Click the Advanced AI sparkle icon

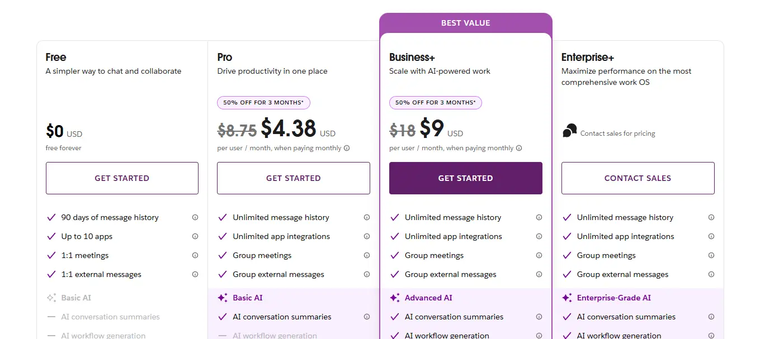(395, 298)
